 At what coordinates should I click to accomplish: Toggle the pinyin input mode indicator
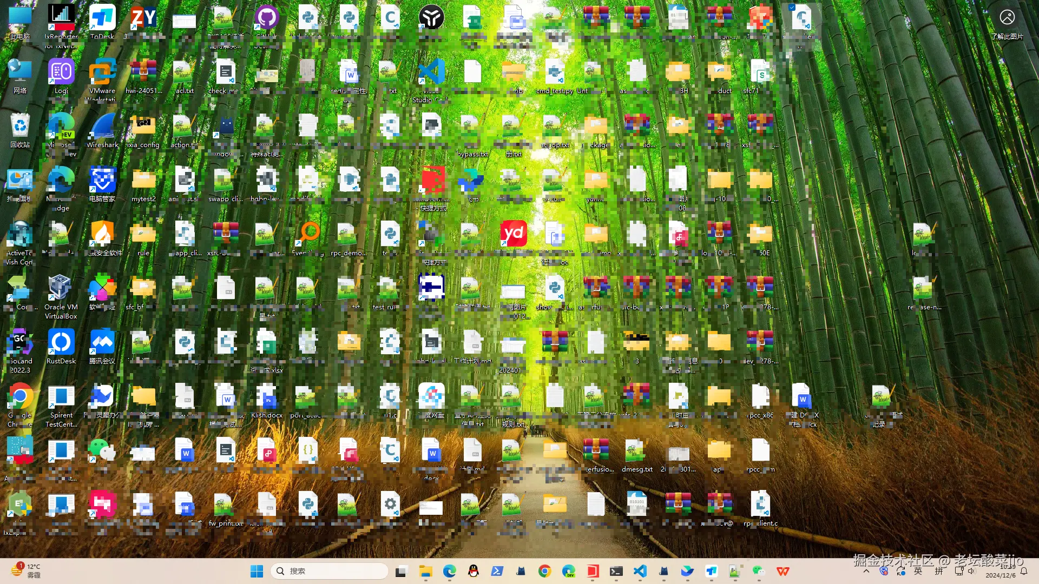click(939, 571)
